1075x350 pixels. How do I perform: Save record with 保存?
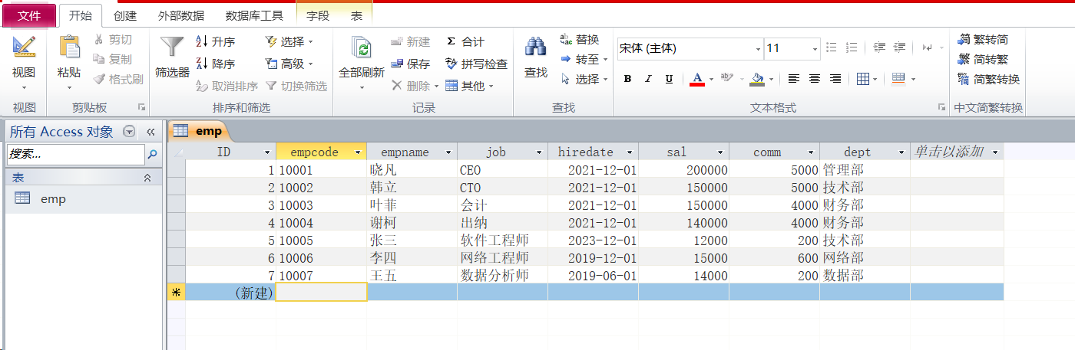coord(411,64)
